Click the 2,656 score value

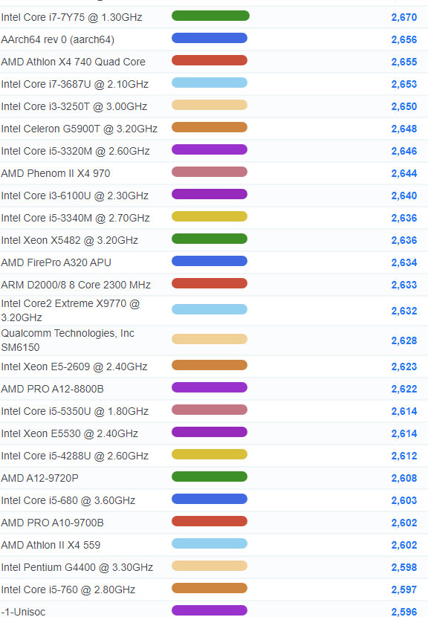pos(404,39)
